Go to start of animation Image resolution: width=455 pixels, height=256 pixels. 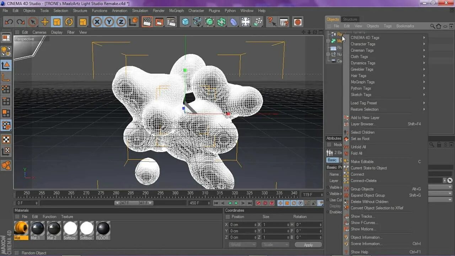click(216, 203)
